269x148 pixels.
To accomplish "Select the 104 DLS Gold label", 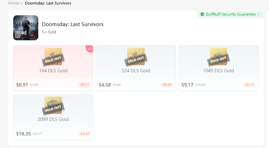I will [x=53, y=71].
